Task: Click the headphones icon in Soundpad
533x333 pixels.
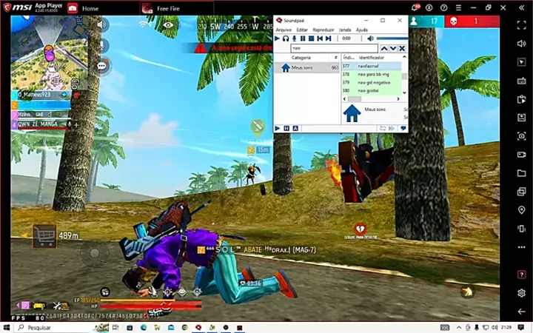Action: (286, 38)
